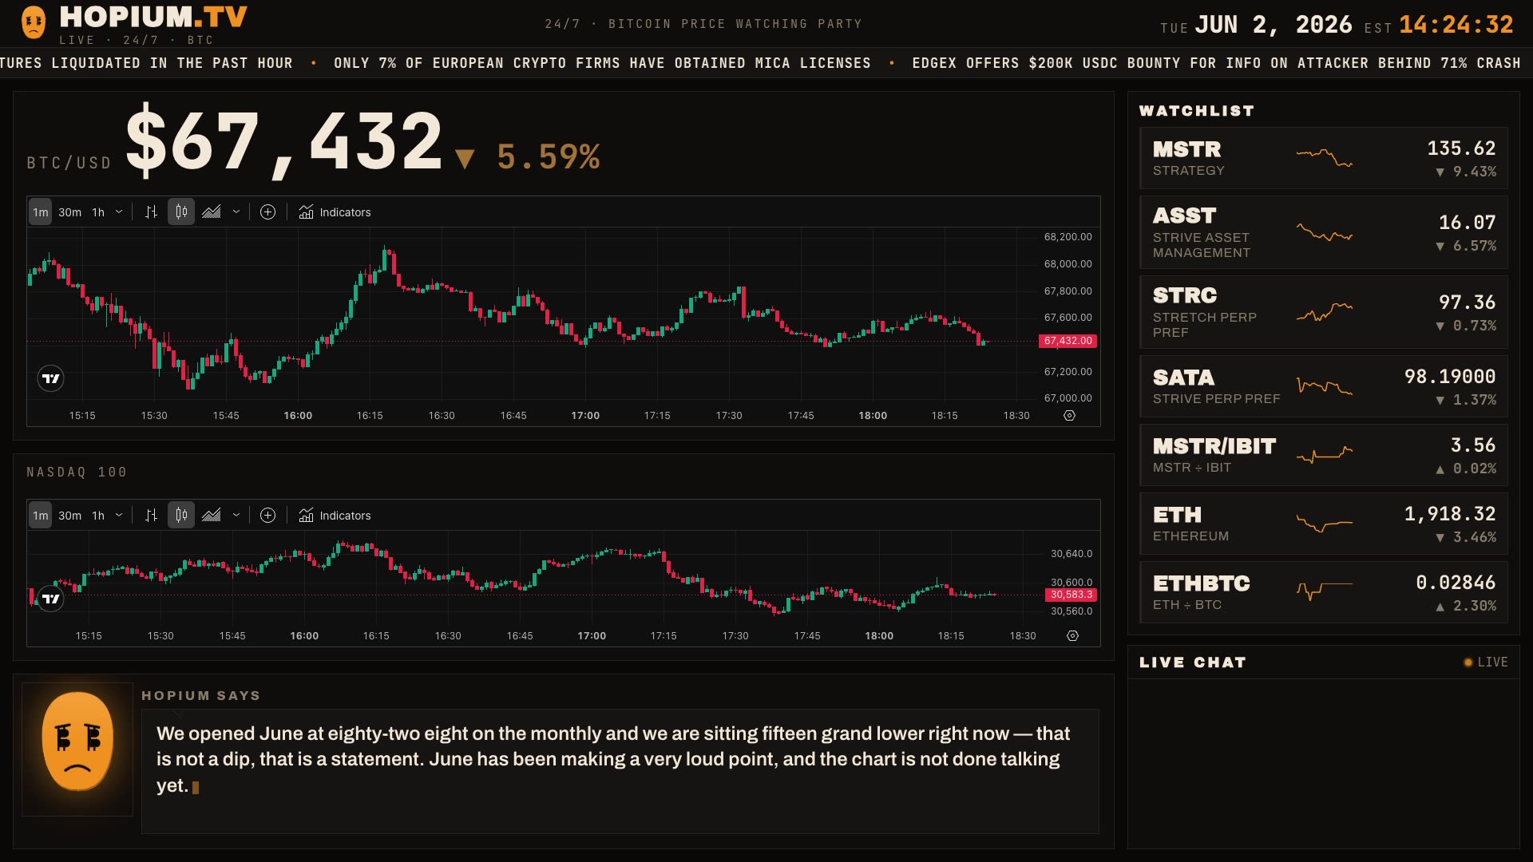The image size is (1533, 862).
Task: Switch Nasdaq chart to 1m interval
Action: 41,516
